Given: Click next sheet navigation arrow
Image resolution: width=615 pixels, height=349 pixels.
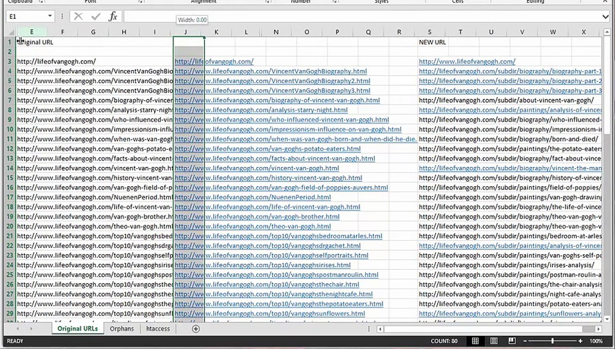Looking at the screenshot, I should (31, 329).
